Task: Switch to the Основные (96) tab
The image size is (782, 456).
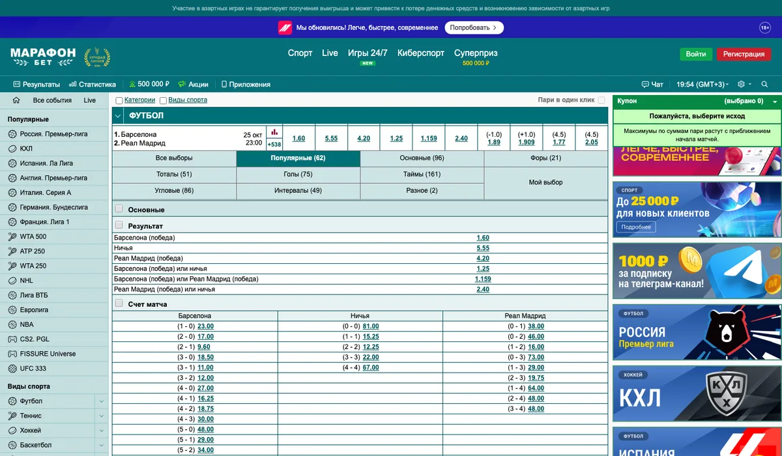Action: tap(422, 158)
